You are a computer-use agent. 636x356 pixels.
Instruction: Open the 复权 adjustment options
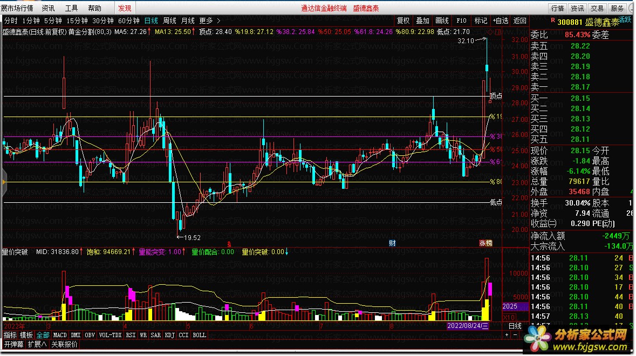403,20
